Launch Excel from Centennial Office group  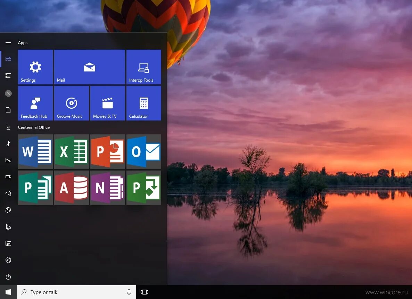click(72, 152)
